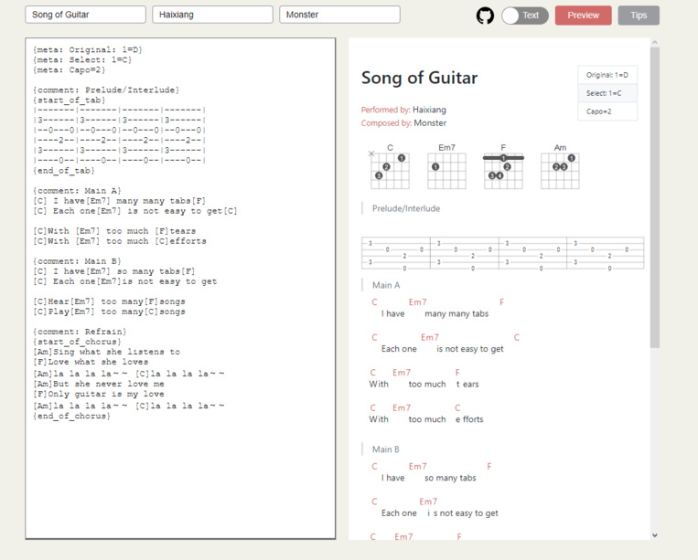The width and height of the screenshot is (698, 560).
Task: Click the Song of Guitar preview heading
Action: click(419, 79)
